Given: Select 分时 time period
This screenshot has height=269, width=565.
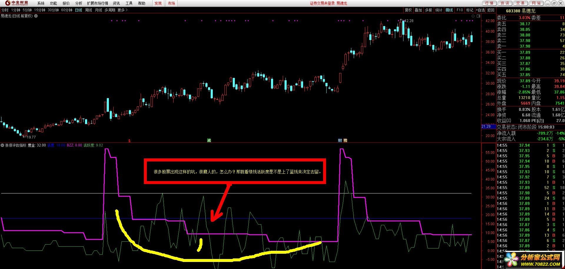Looking at the screenshot, I should (x=5, y=10).
